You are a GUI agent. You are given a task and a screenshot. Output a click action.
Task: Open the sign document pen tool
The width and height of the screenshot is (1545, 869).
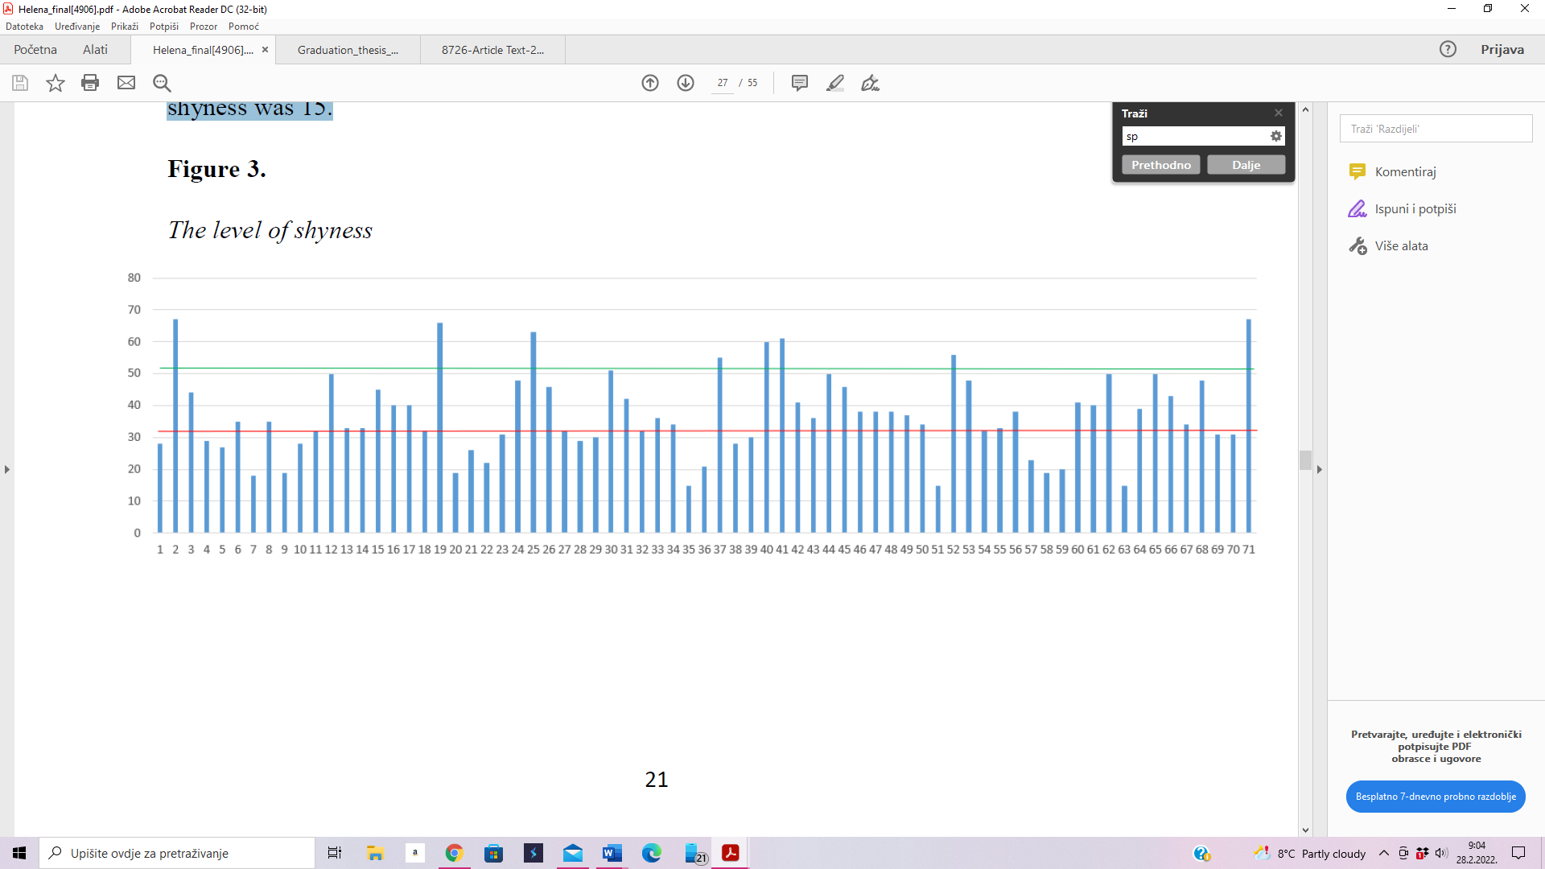[x=871, y=83]
